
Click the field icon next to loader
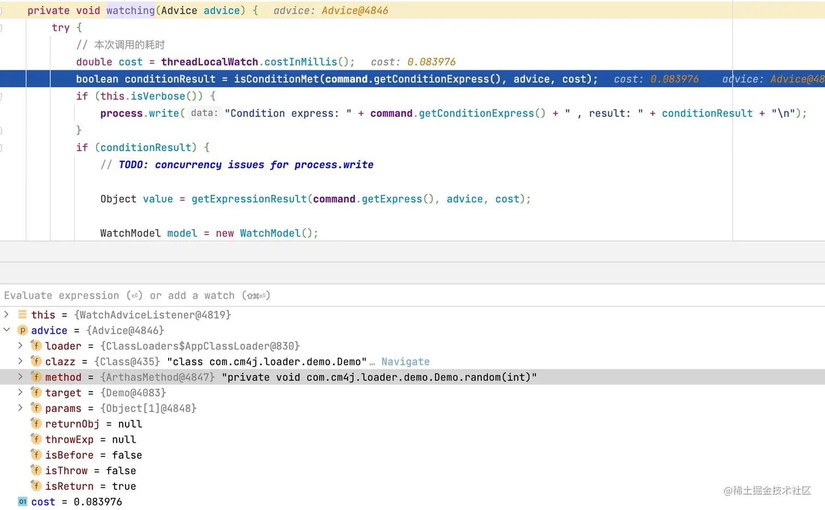pyautogui.click(x=36, y=346)
